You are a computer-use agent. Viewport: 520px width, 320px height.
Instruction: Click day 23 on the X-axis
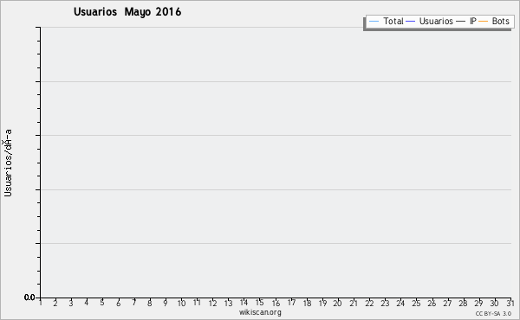click(385, 303)
